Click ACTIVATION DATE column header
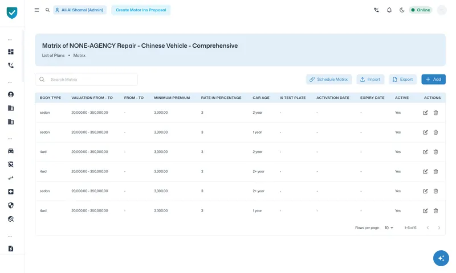Screen dimensions: 456x273 pyautogui.click(x=333, y=98)
